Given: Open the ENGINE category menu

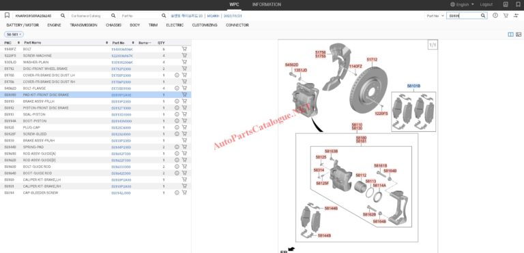Looking at the screenshot, I should (x=54, y=25).
